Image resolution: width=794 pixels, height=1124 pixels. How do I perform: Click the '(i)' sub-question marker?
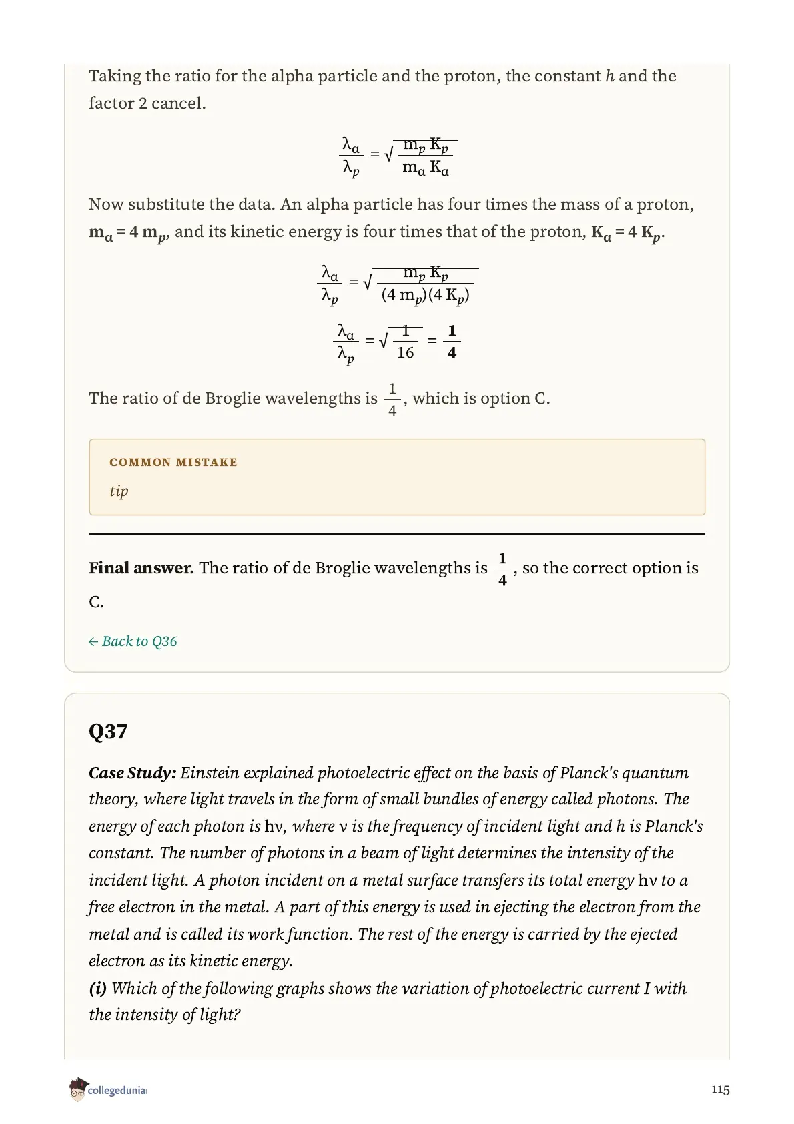click(x=98, y=989)
